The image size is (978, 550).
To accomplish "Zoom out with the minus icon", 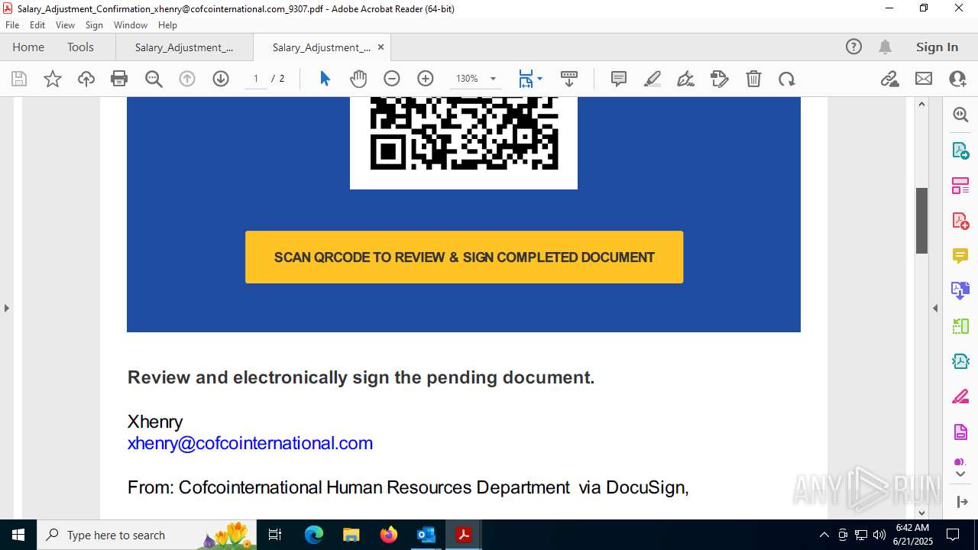I will pos(392,79).
